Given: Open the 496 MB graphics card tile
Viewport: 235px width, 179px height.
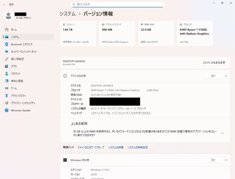Looking at the screenshot, I should pyautogui.click(x=117, y=33).
